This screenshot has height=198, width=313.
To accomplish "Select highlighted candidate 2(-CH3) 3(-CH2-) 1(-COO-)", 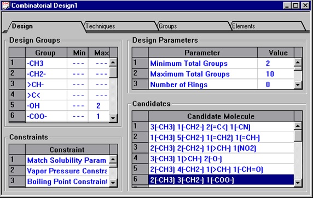I will (x=221, y=180).
